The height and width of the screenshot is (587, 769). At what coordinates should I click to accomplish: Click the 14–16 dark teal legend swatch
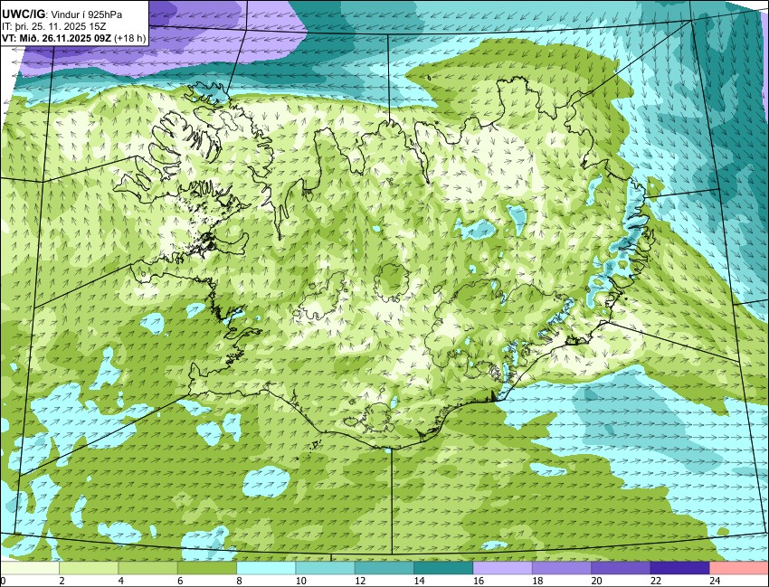[x=443, y=568]
